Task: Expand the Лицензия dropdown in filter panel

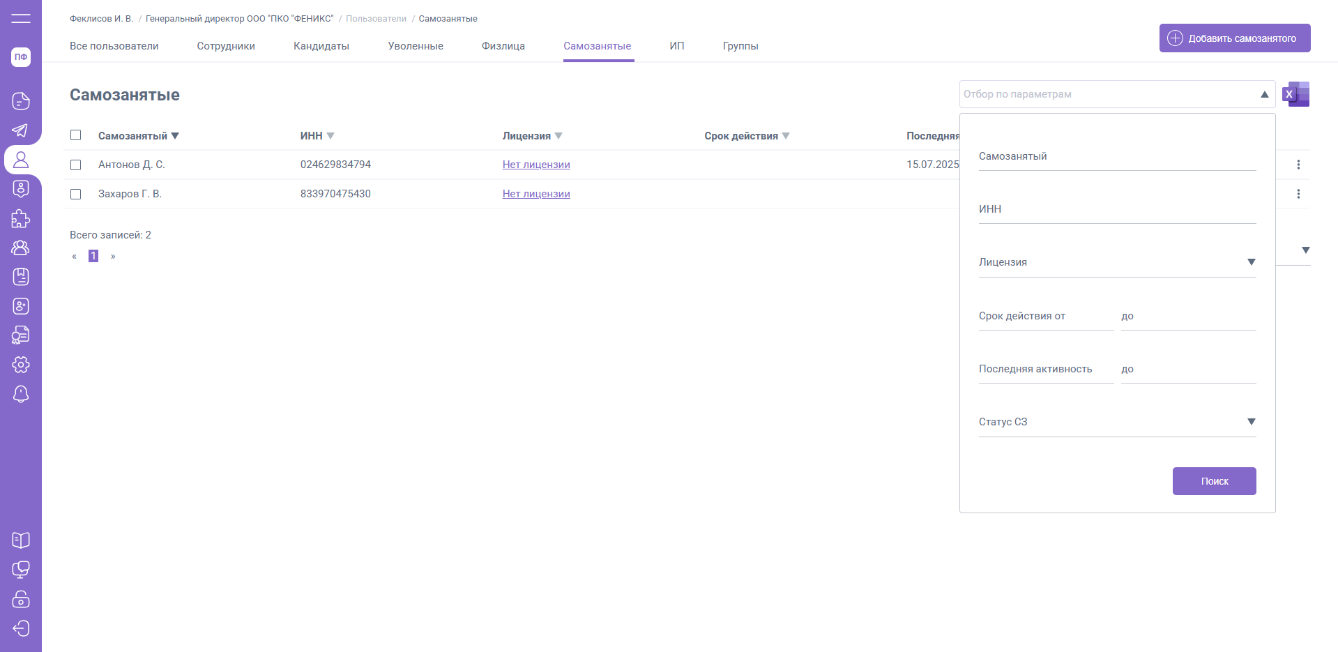Action: click(x=1251, y=262)
